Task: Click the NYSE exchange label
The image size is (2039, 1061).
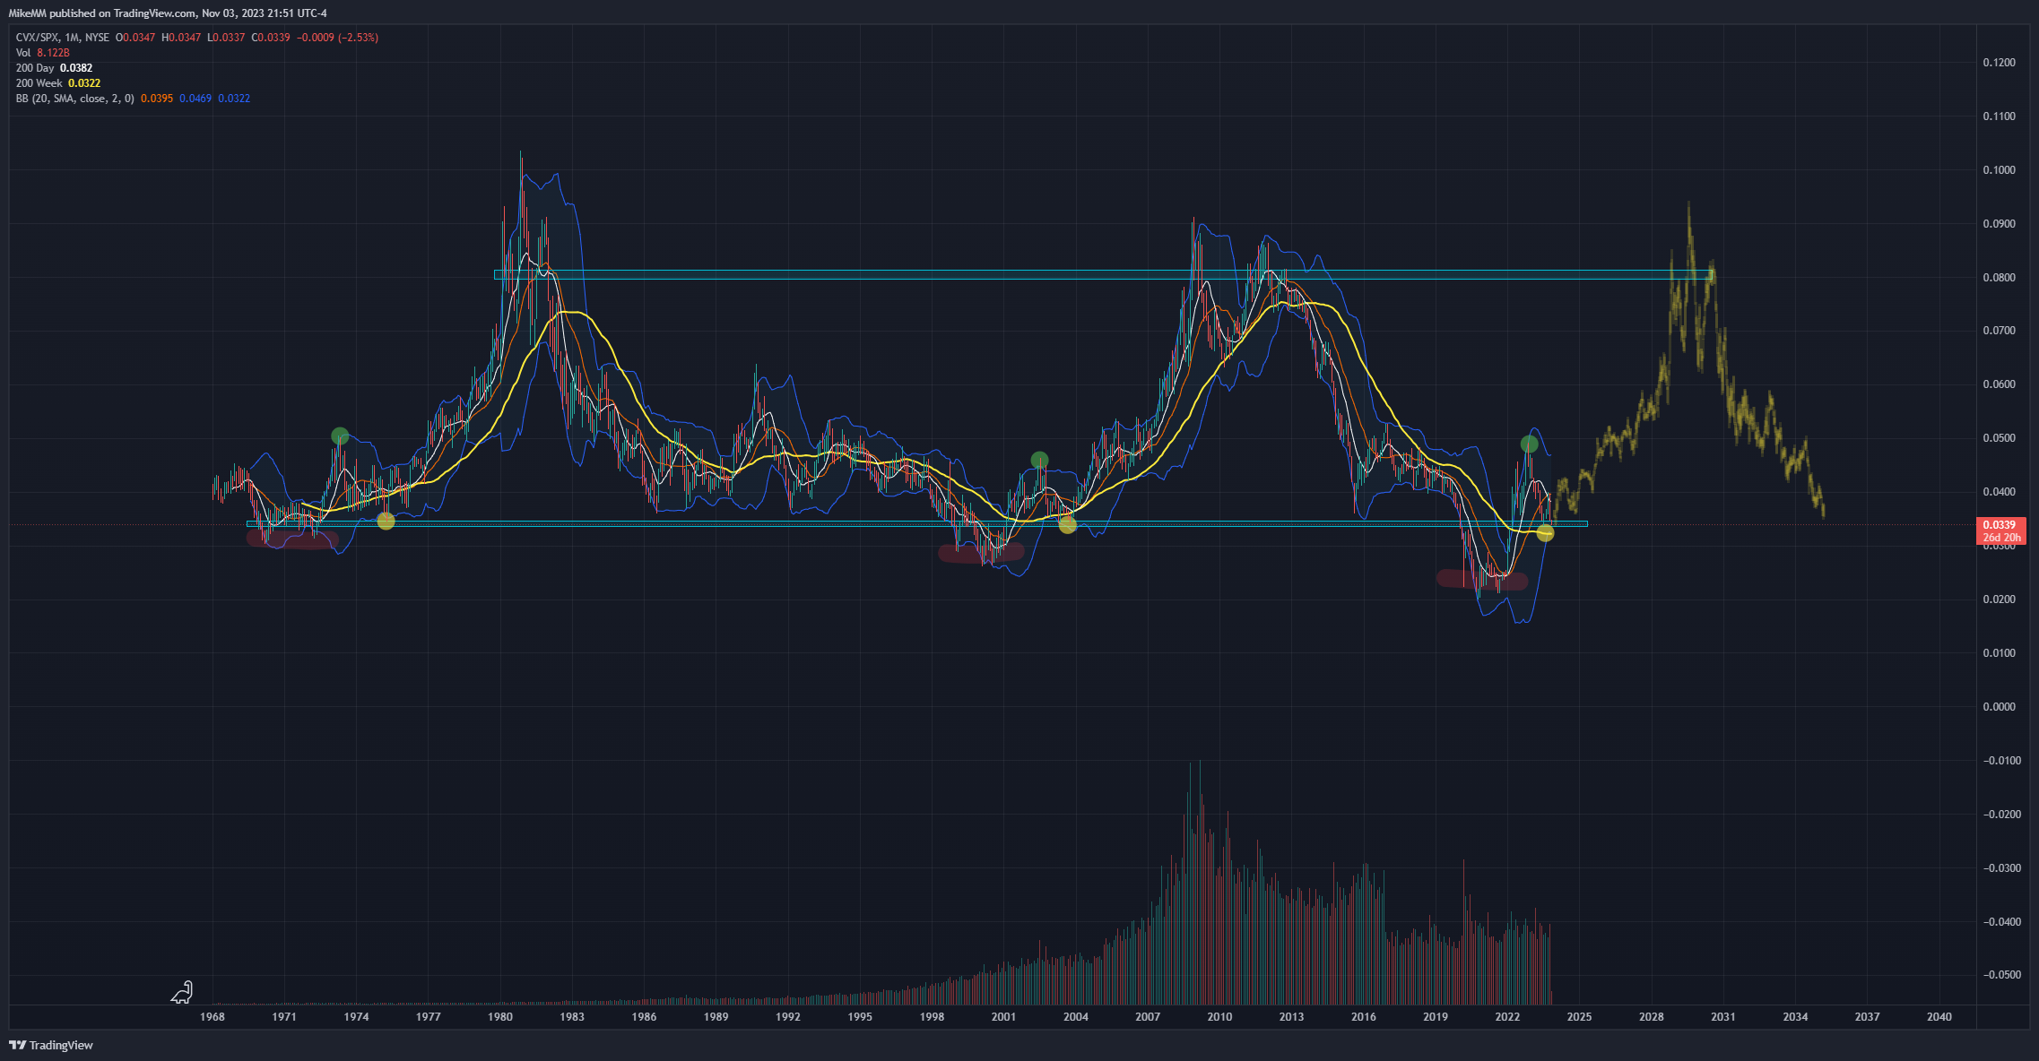Action: [x=97, y=38]
